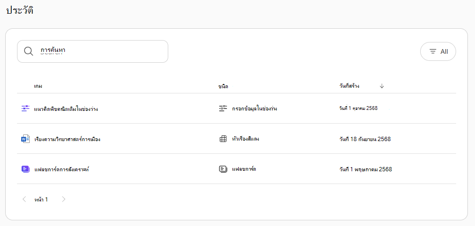This screenshot has height=226, width=475.
Task: Go to the next page chevron
Action: 64,199
